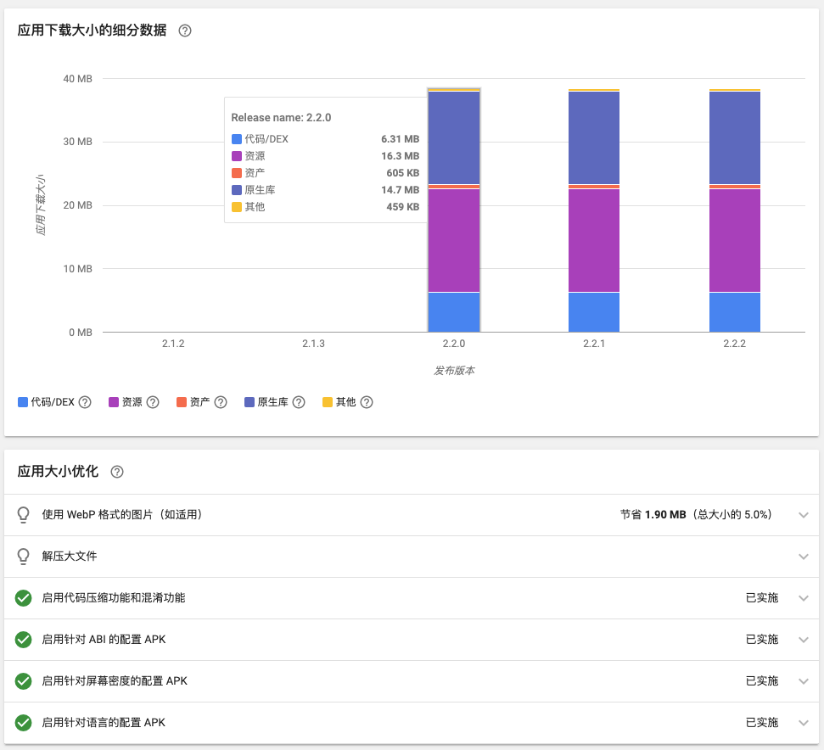Click 资源 segment of the 2.2.0 bar
Screen dimensions: 824x750
(x=453, y=241)
